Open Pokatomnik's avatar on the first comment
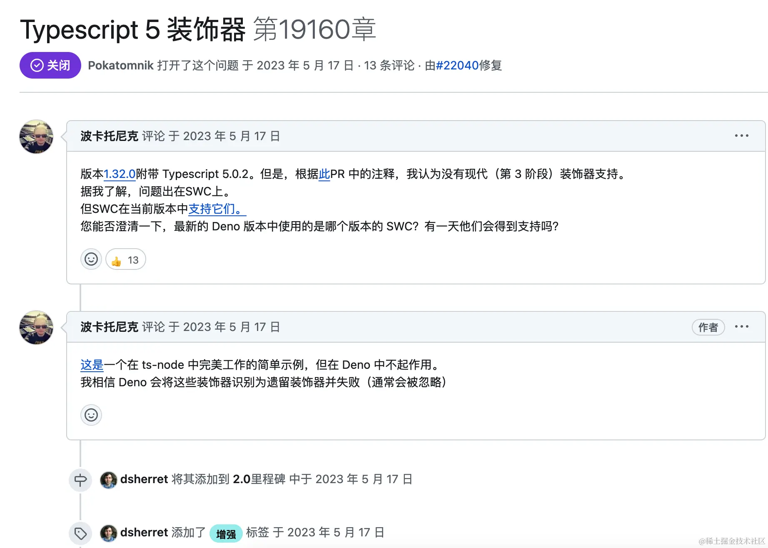The height and width of the screenshot is (548, 768). click(36, 137)
